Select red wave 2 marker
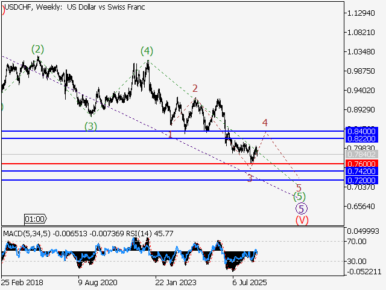The height and width of the screenshot is (290, 386). (195, 88)
